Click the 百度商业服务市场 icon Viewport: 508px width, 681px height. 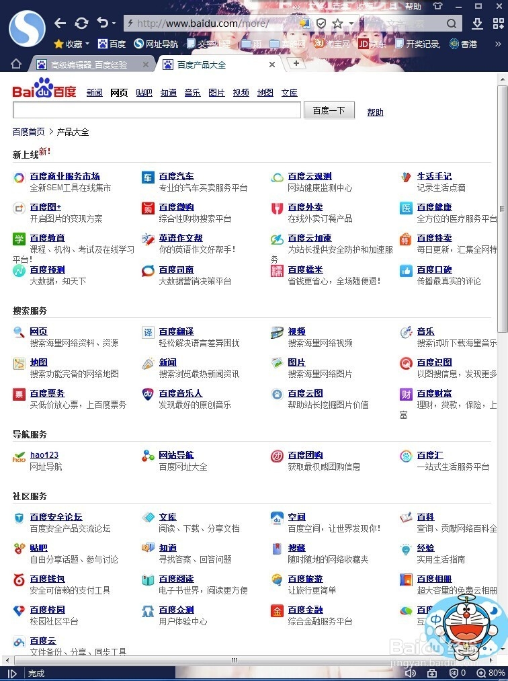pos(19,177)
